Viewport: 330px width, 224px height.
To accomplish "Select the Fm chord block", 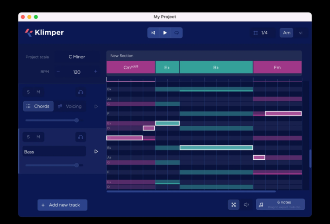I will click(x=277, y=67).
